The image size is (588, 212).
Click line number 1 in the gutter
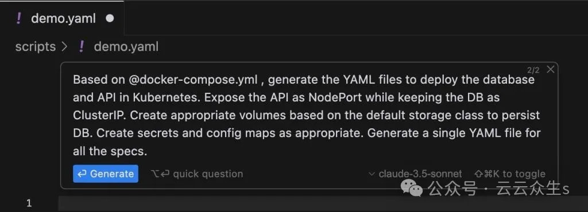(29, 203)
